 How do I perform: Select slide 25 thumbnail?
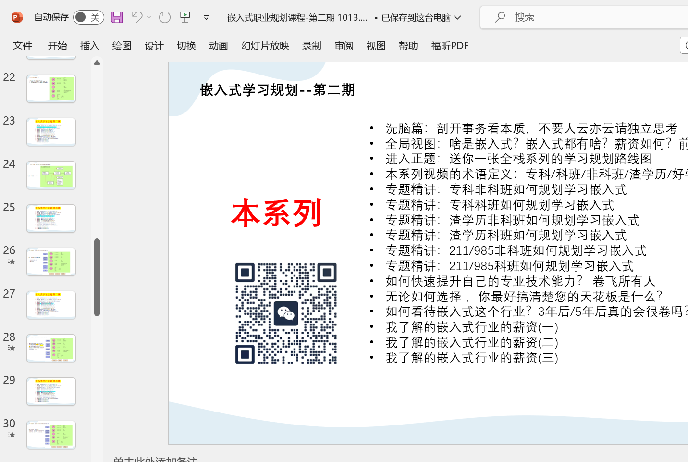coord(51,218)
